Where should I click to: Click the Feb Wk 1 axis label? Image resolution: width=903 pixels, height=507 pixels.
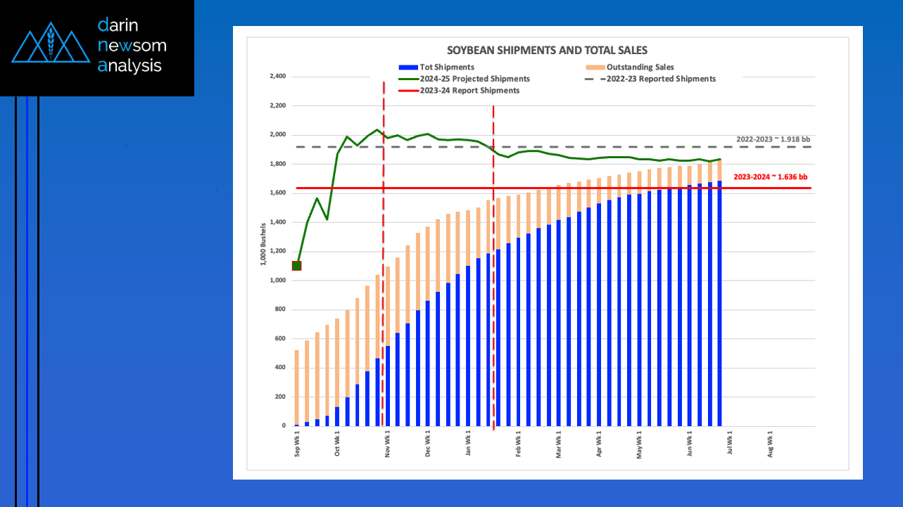[519, 444]
